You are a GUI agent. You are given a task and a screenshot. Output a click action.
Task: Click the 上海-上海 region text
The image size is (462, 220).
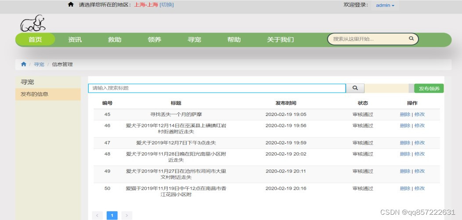[146, 5]
